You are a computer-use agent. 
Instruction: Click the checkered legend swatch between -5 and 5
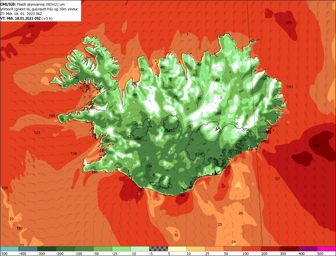159,249
